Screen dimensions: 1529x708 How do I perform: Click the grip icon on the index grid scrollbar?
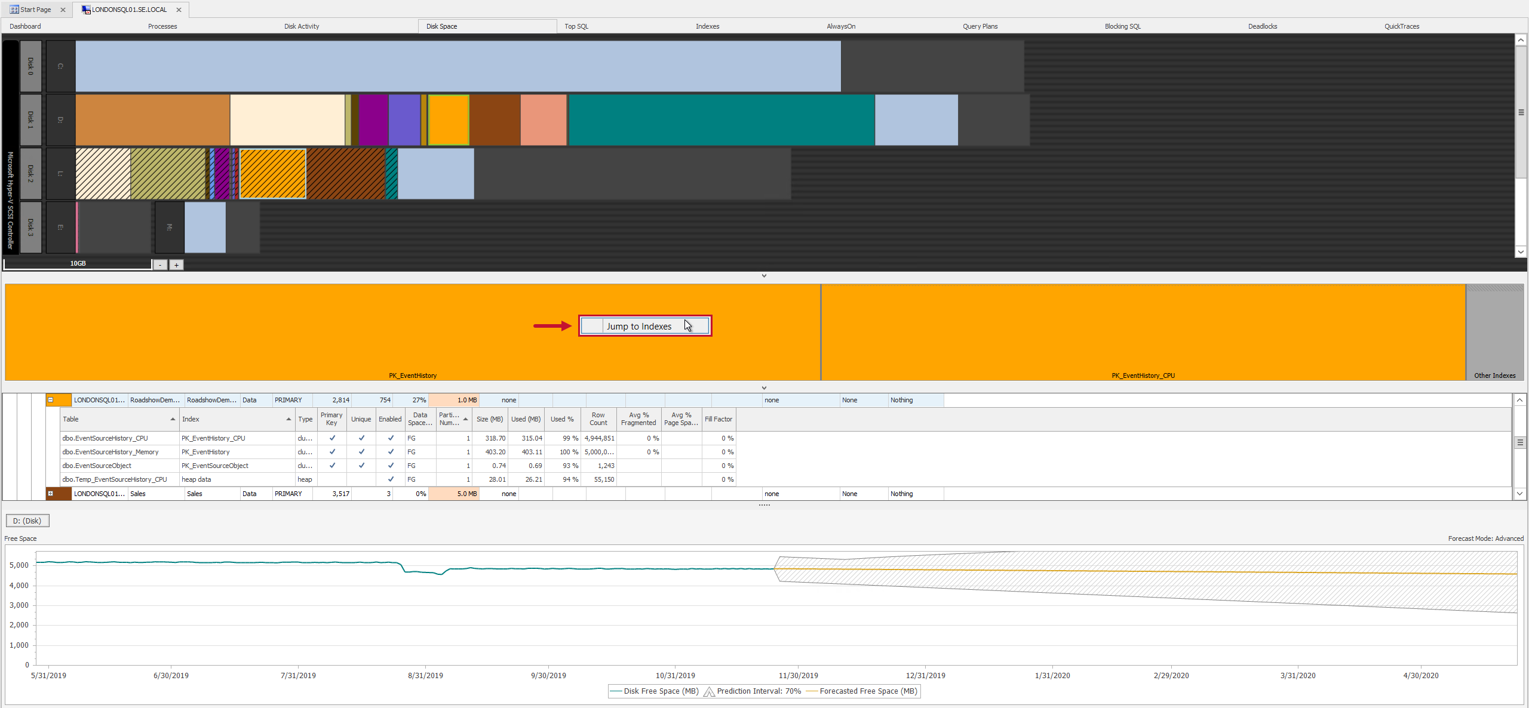click(x=1521, y=443)
